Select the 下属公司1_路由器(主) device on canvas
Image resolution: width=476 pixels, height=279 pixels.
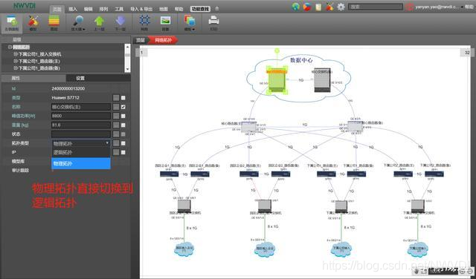pos(327,174)
